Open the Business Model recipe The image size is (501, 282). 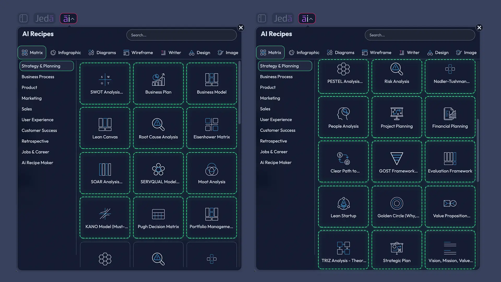coord(212,84)
